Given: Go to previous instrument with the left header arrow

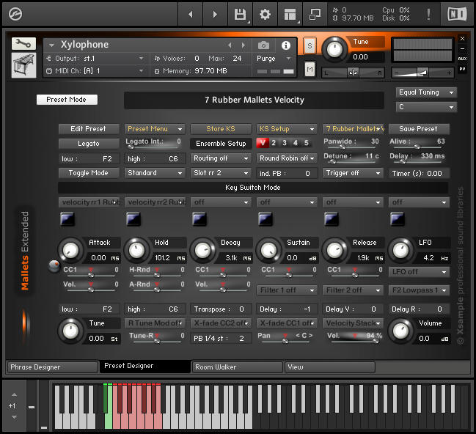Looking at the screenshot, I should 191,14.
